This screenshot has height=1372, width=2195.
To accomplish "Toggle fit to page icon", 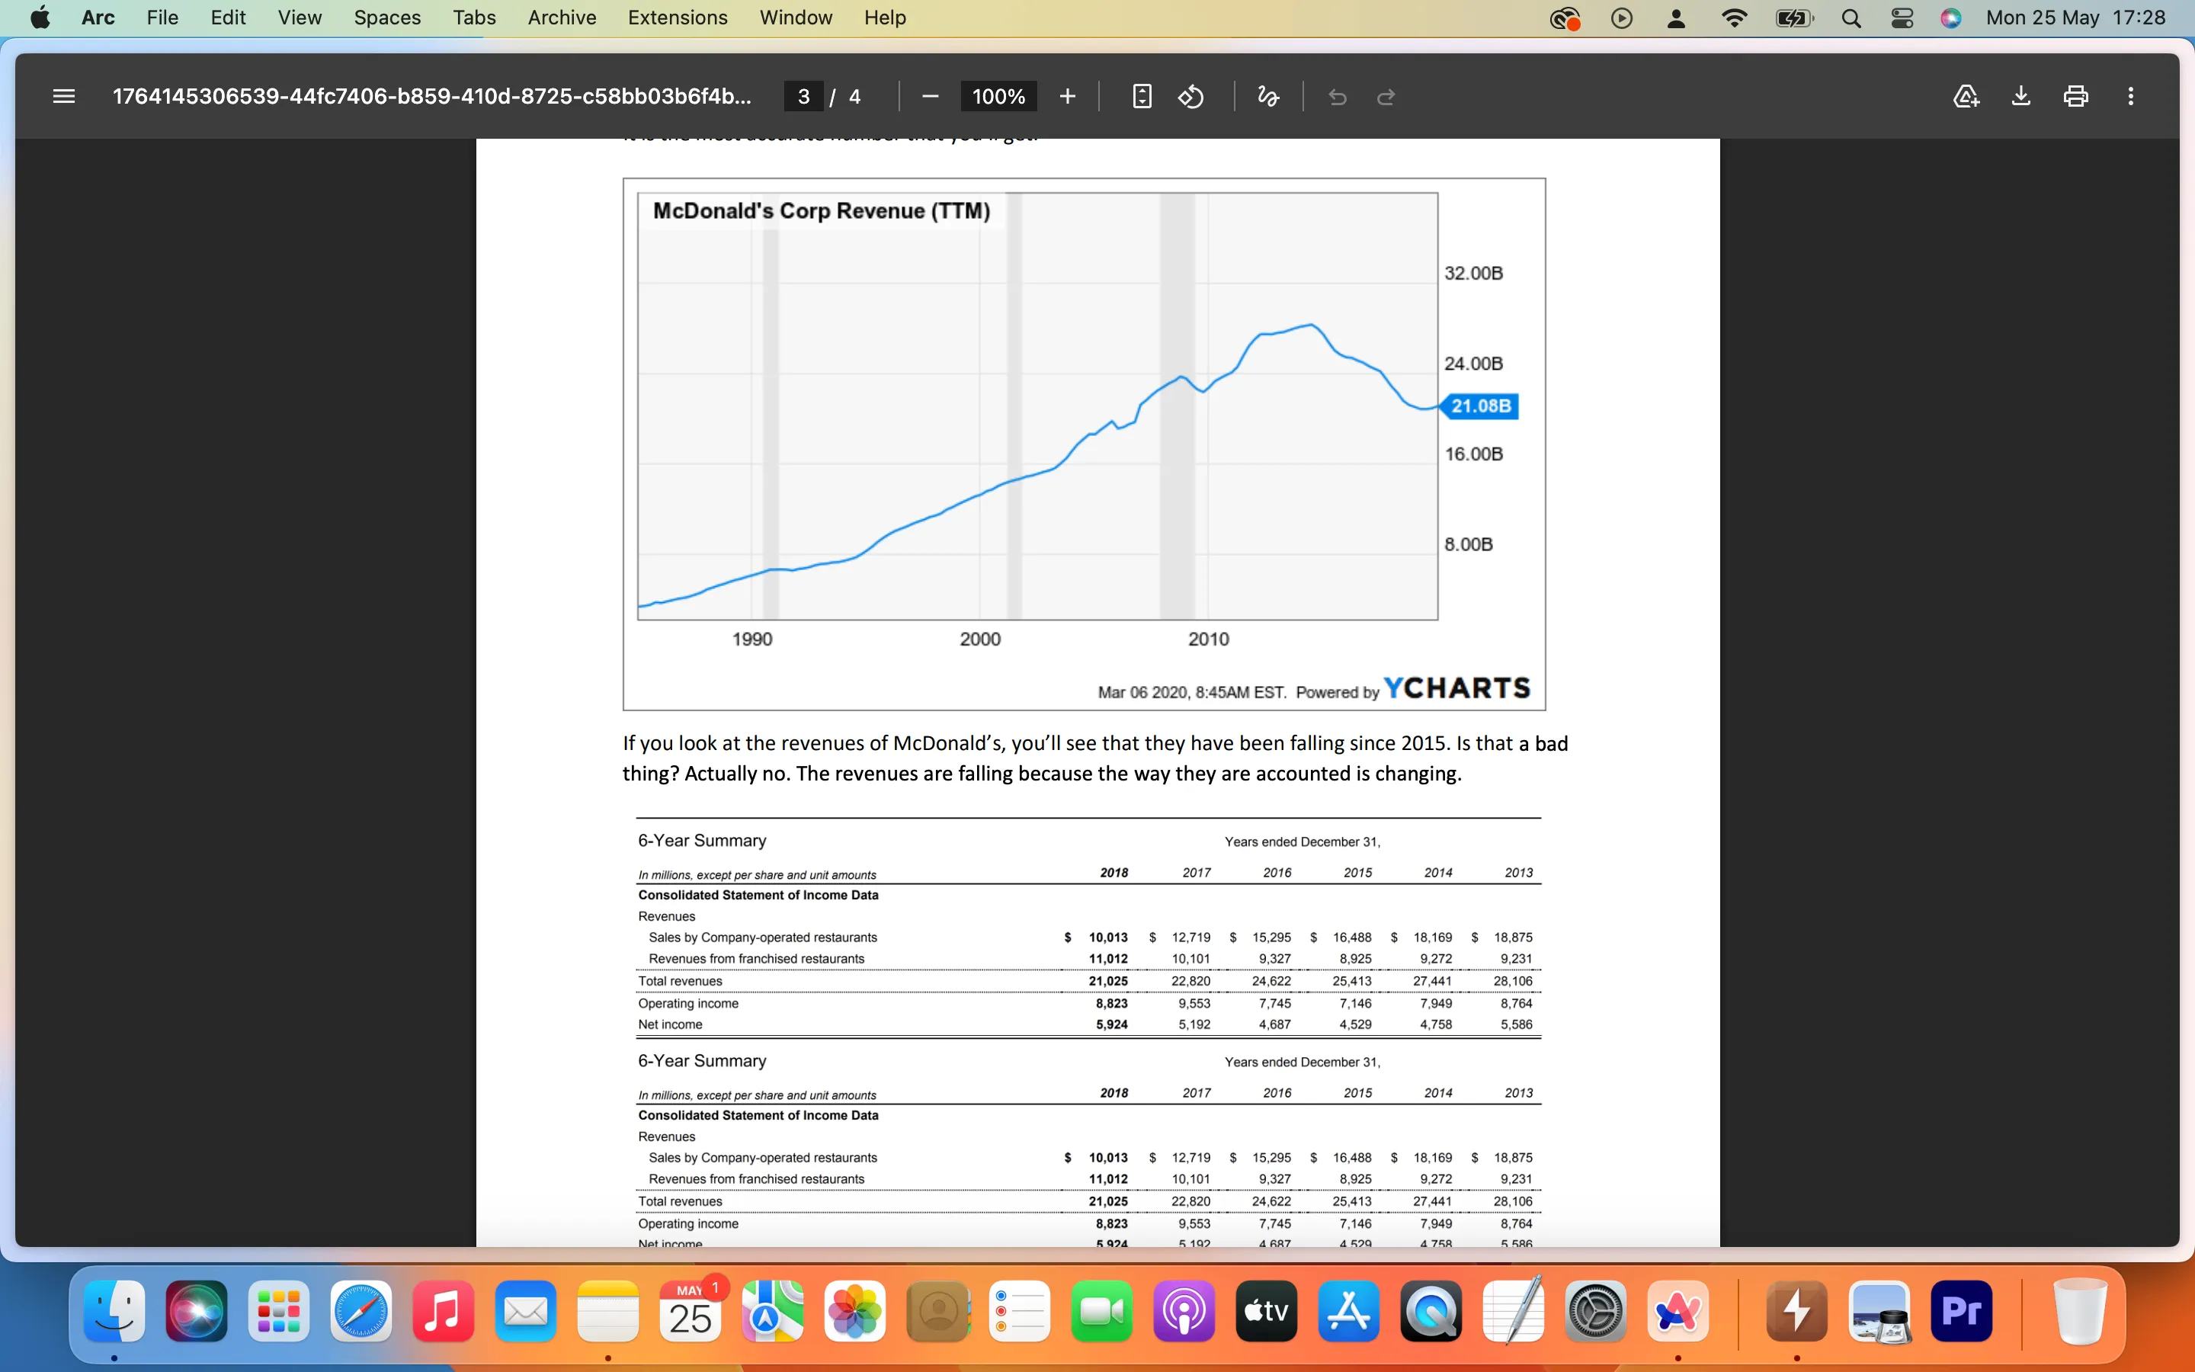I will coord(1142,96).
